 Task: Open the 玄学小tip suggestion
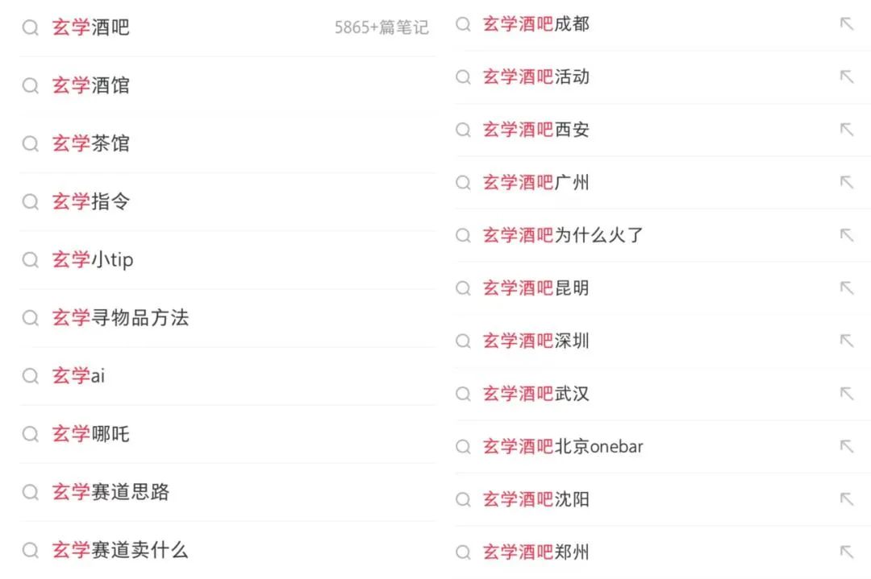(x=93, y=260)
